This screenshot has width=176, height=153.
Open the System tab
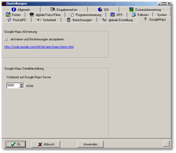pos(162,15)
